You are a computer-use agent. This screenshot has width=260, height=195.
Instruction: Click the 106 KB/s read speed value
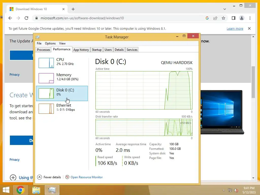click(107, 163)
